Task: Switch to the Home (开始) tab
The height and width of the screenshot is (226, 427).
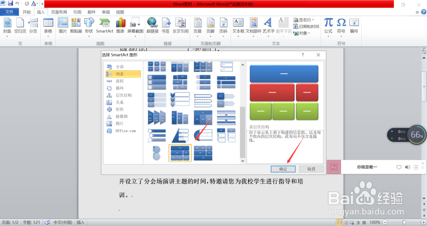Action: (26, 12)
